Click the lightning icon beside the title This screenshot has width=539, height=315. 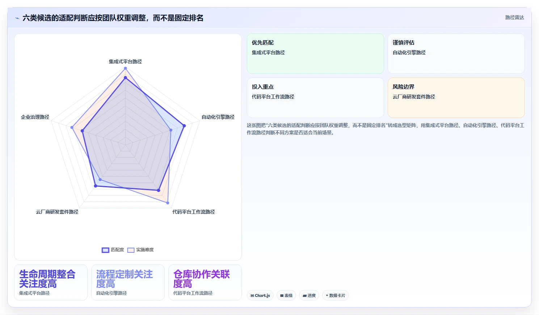pos(17,18)
